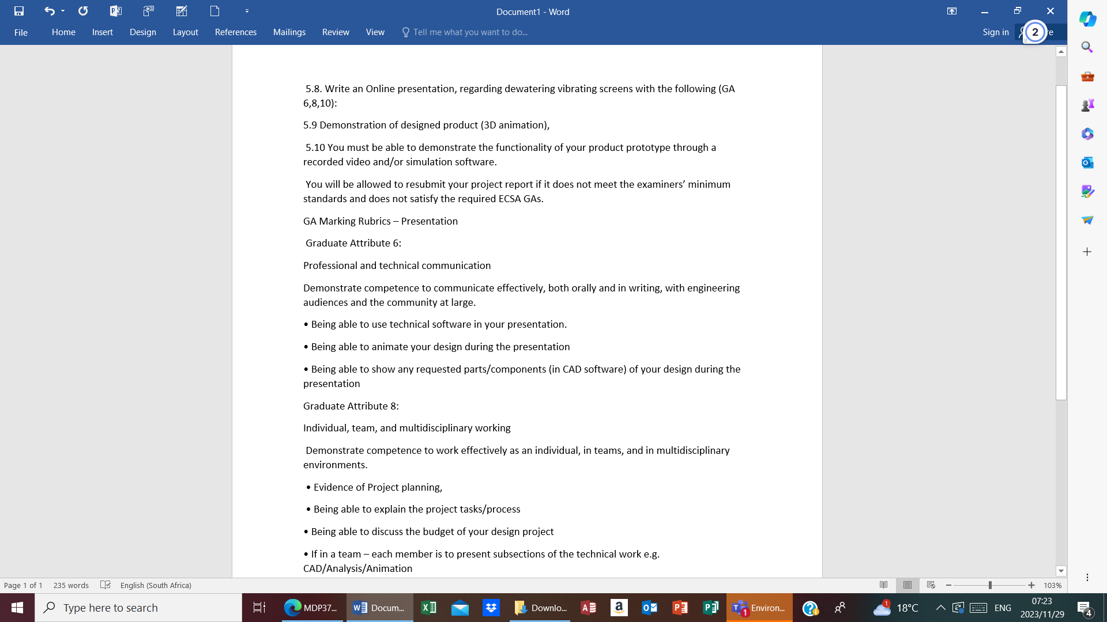The height and width of the screenshot is (622, 1107).
Task: Open the Undo dropdown arrow
Action: point(62,11)
